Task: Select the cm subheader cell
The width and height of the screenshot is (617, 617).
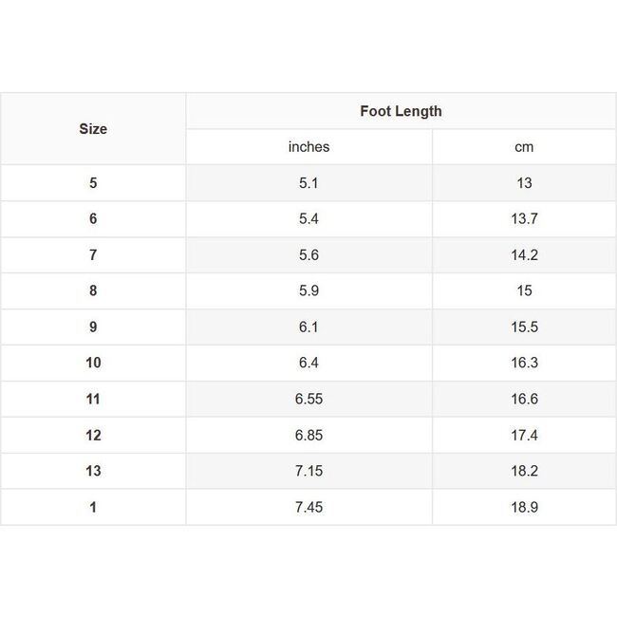Action: point(524,147)
